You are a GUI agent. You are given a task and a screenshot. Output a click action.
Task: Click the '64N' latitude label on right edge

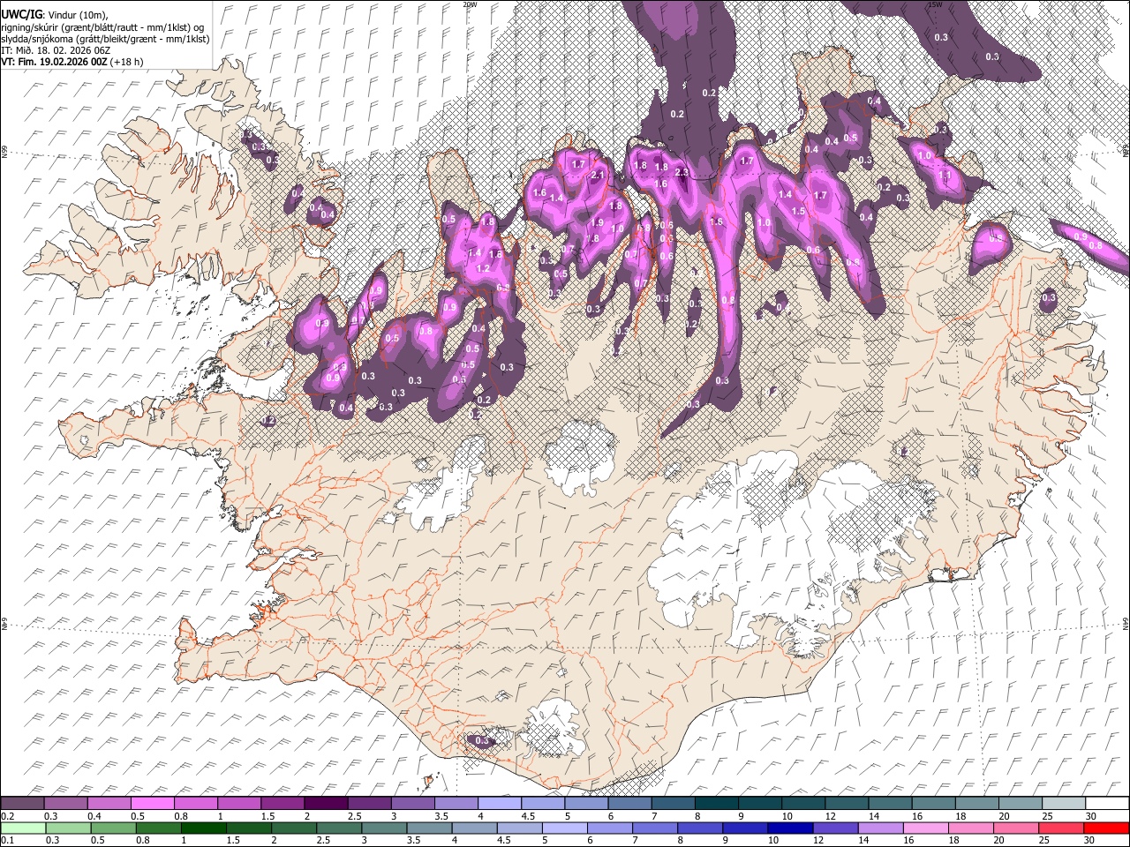coord(1126,623)
